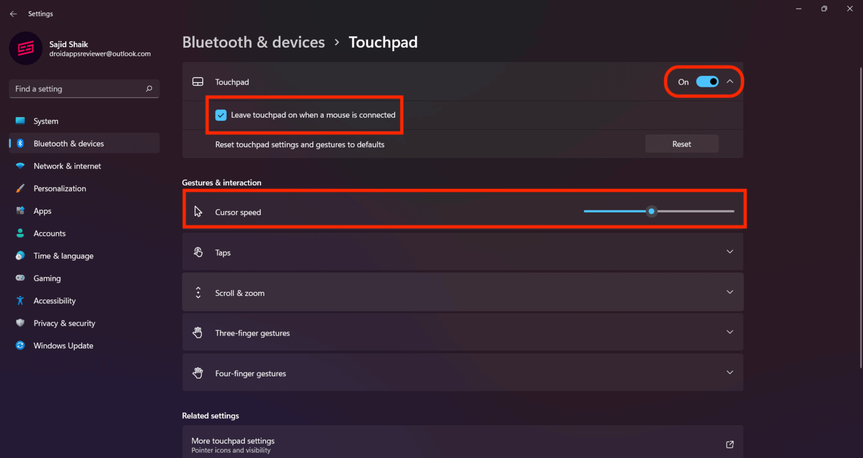
Task: Click the Find a setting search box
Action: click(83, 88)
